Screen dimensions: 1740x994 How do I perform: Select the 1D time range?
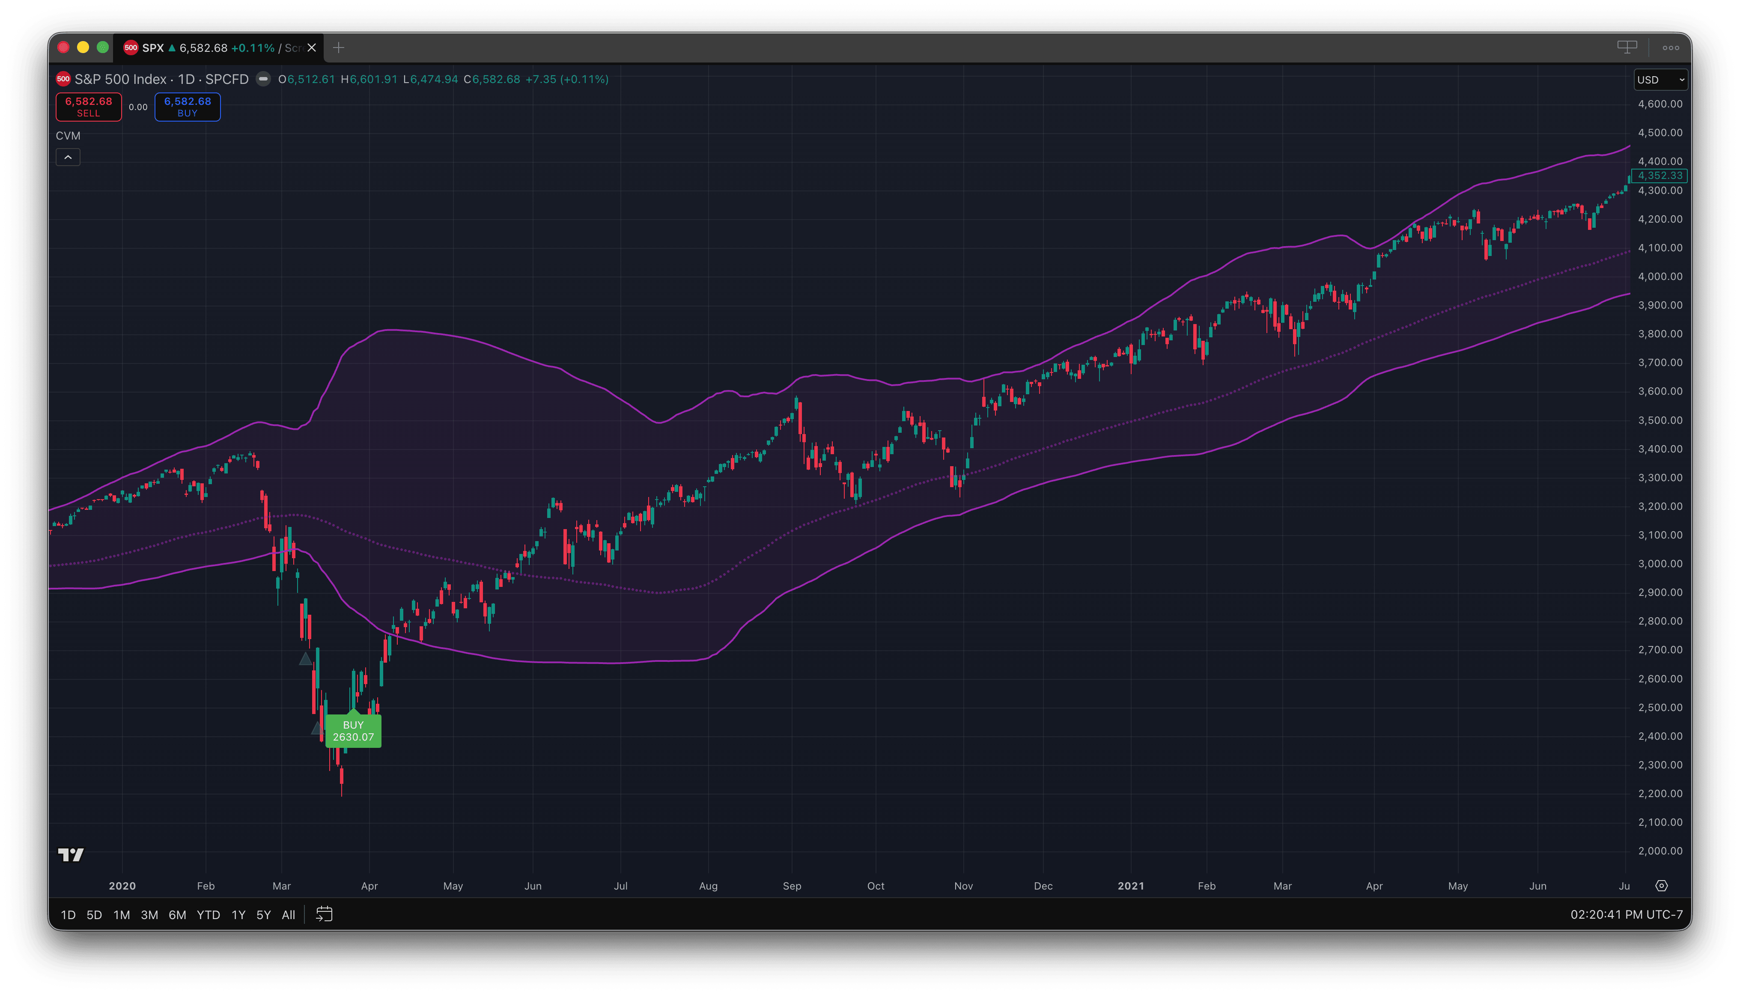68,915
